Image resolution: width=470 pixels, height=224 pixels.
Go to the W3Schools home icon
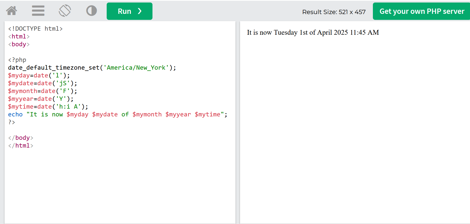tap(12, 11)
